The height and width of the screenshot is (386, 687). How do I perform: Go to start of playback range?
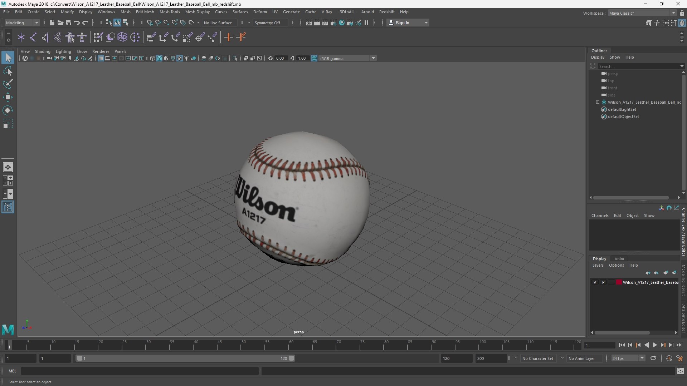pyautogui.click(x=622, y=345)
